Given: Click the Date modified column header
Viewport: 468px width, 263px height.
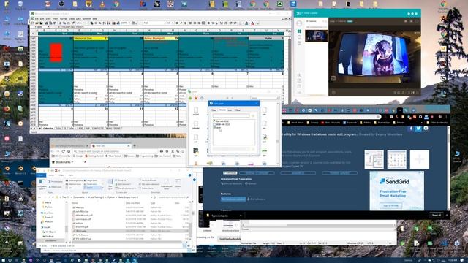Looking at the screenshot, I should (x=133, y=203).
